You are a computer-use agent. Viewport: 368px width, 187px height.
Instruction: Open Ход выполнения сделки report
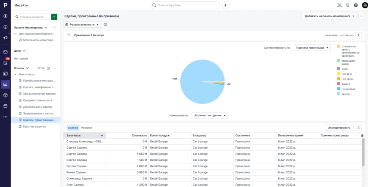tap(37, 94)
